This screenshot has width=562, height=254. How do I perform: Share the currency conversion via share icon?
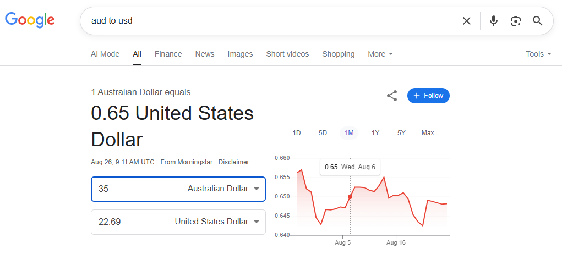tap(392, 96)
